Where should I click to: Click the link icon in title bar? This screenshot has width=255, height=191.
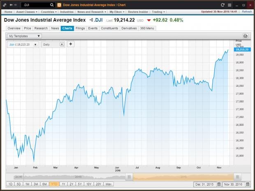point(5,5)
